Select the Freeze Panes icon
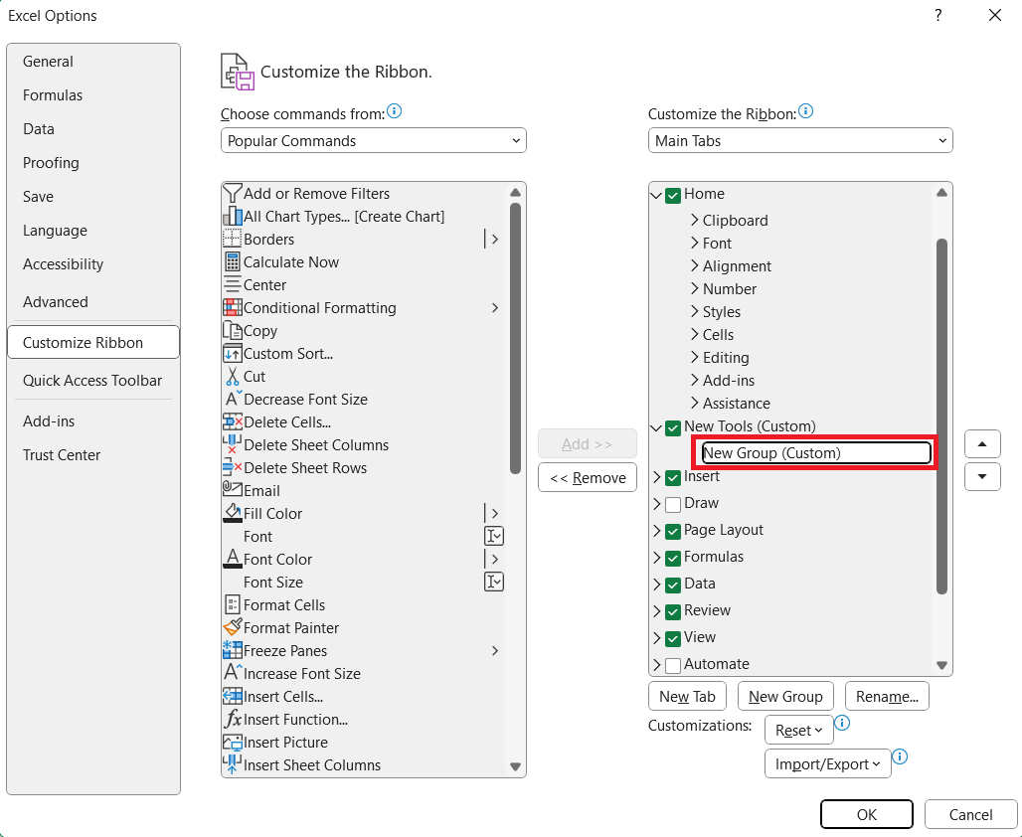The image size is (1022, 837). (232, 650)
